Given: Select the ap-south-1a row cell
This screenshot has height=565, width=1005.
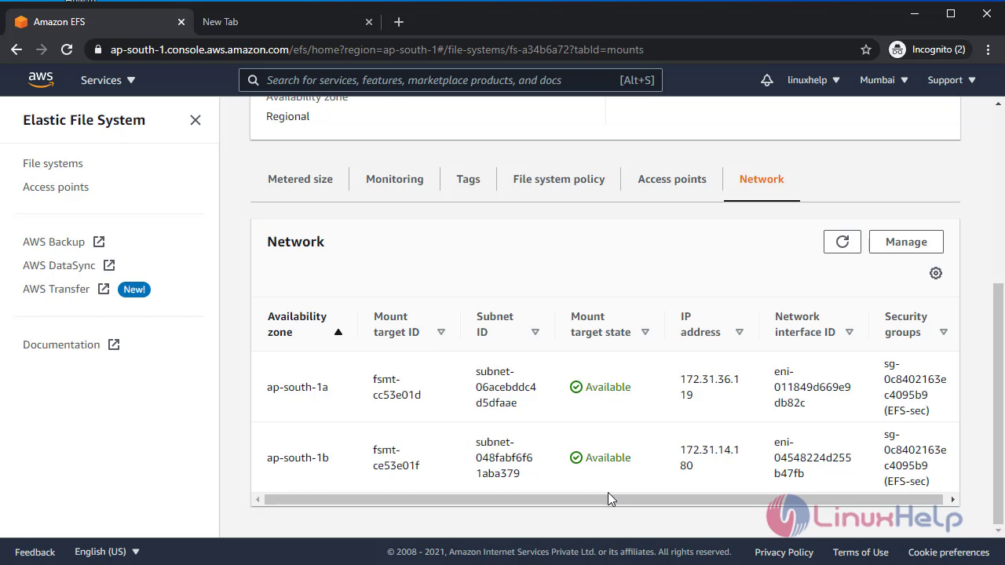Looking at the screenshot, I should [298, 387].
